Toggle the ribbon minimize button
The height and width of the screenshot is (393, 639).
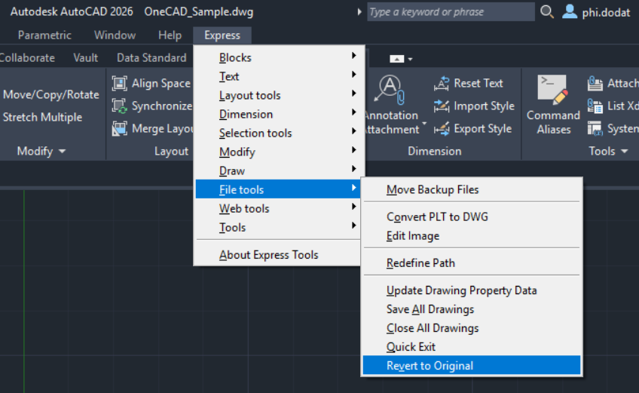coord(396,59)
